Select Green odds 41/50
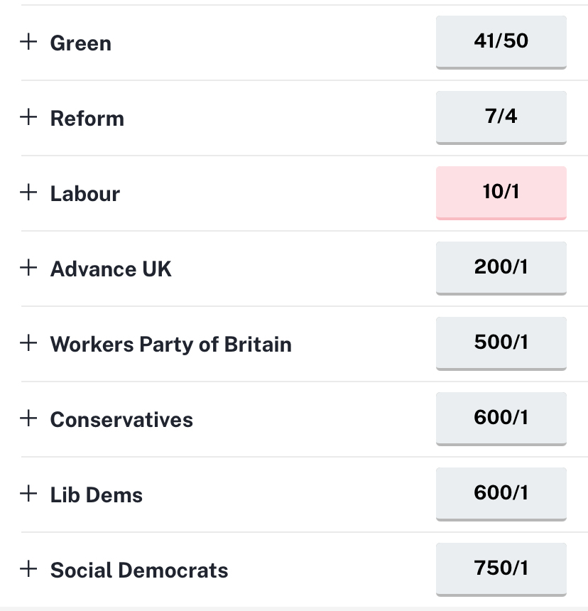588x611 pixels. [501, 41]
